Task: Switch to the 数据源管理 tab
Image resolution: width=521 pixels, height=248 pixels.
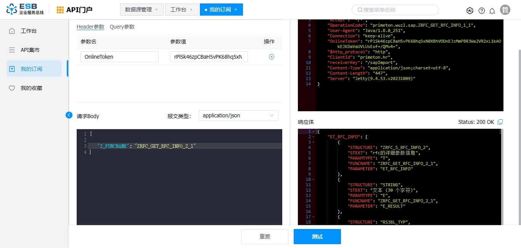Action: tap(138, 10)
